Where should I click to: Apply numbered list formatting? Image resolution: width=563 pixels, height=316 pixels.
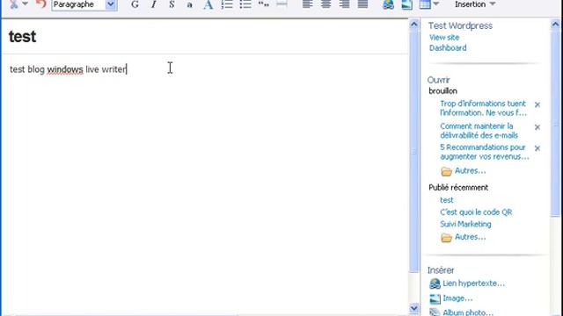click(227, 4)
